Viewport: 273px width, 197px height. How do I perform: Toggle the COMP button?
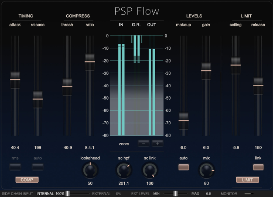point(27,180)
